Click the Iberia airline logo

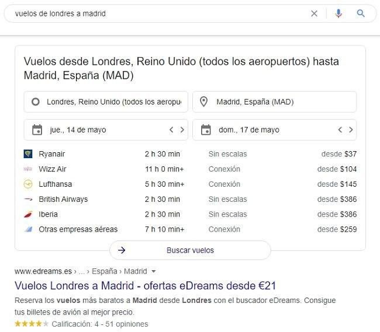(28, 214)
